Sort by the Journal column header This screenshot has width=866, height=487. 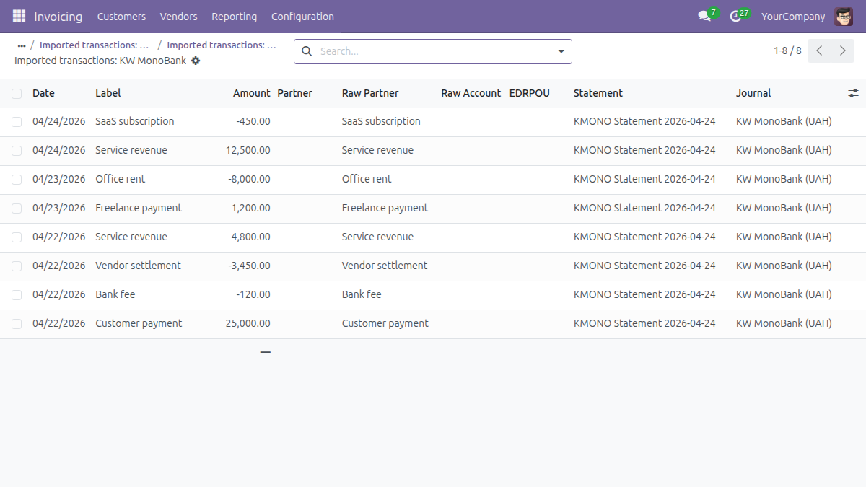[753, 93]
